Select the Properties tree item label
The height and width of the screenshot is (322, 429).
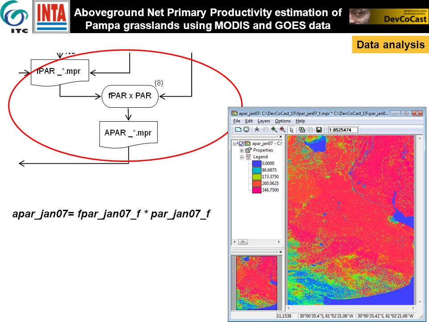pos(263,150)
